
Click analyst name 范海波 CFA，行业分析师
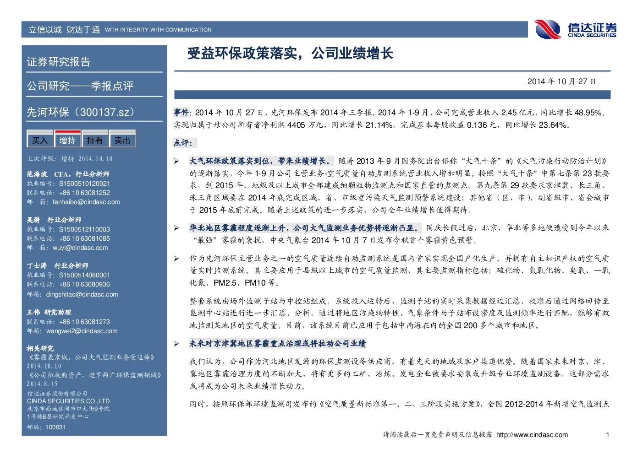[x=68, y=174]
